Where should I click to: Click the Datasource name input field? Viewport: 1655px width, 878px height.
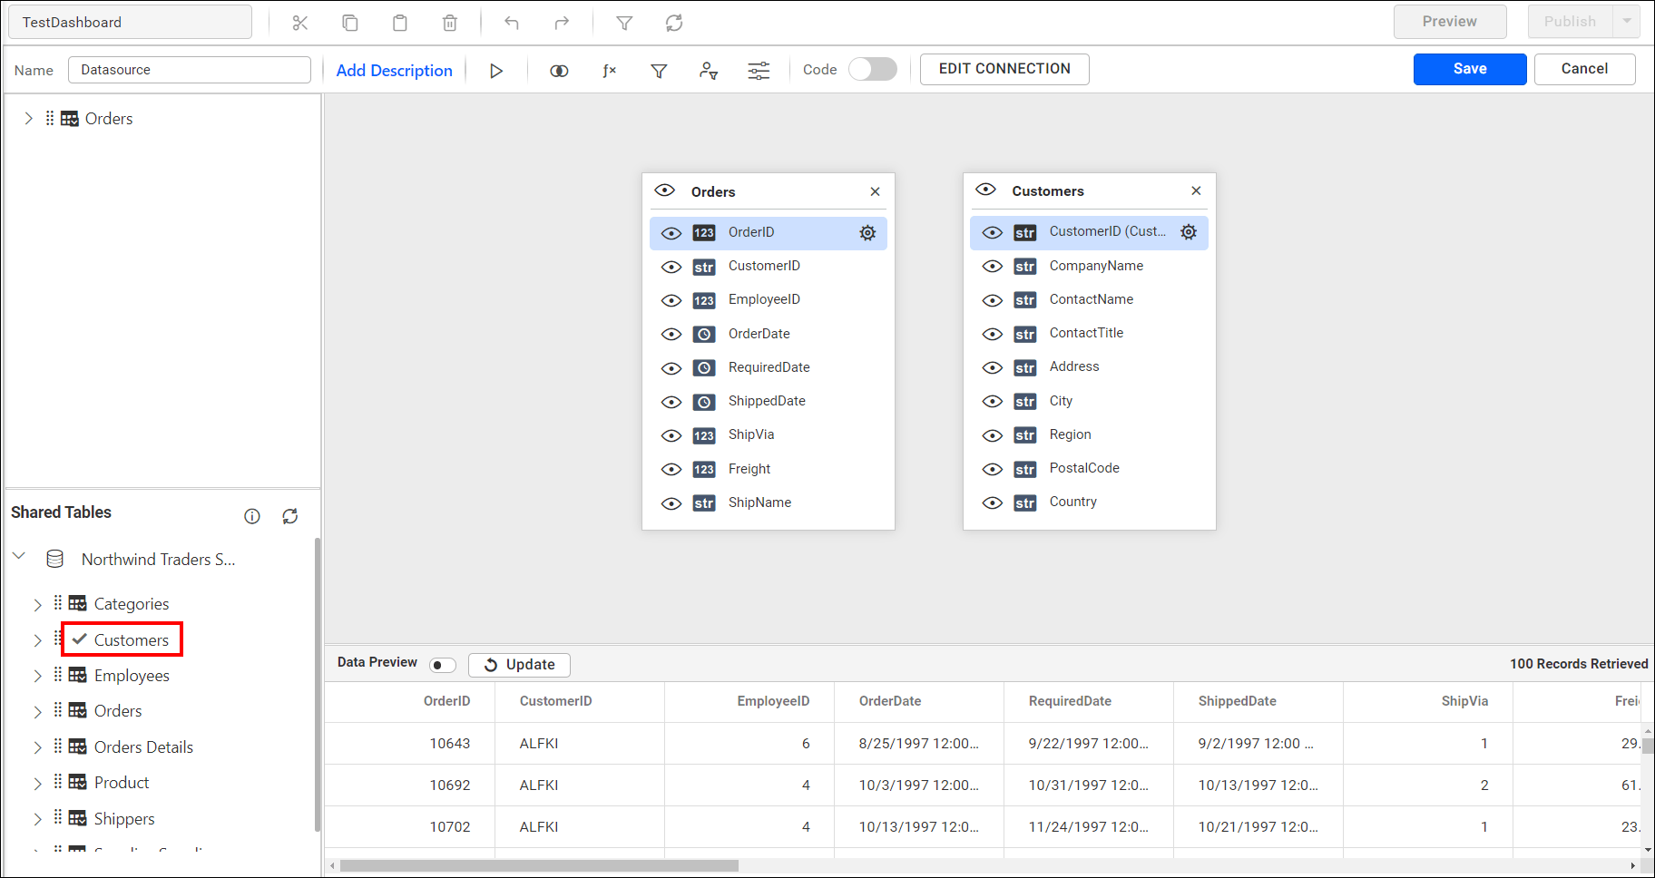point(189,70)
